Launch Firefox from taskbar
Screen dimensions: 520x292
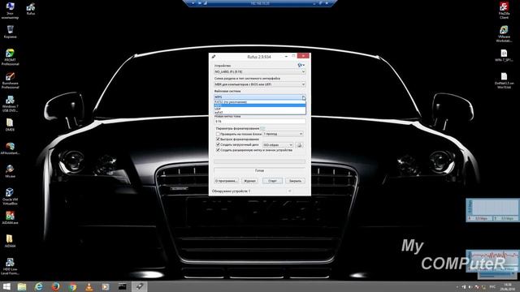tap(55, 286)
